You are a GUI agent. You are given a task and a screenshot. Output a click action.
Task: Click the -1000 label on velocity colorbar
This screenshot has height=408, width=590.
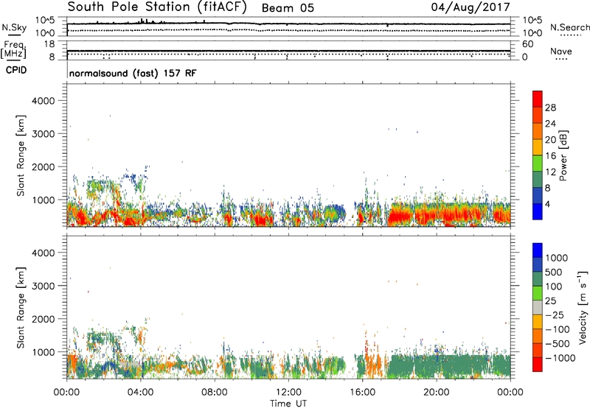click(x=560, y=358)
